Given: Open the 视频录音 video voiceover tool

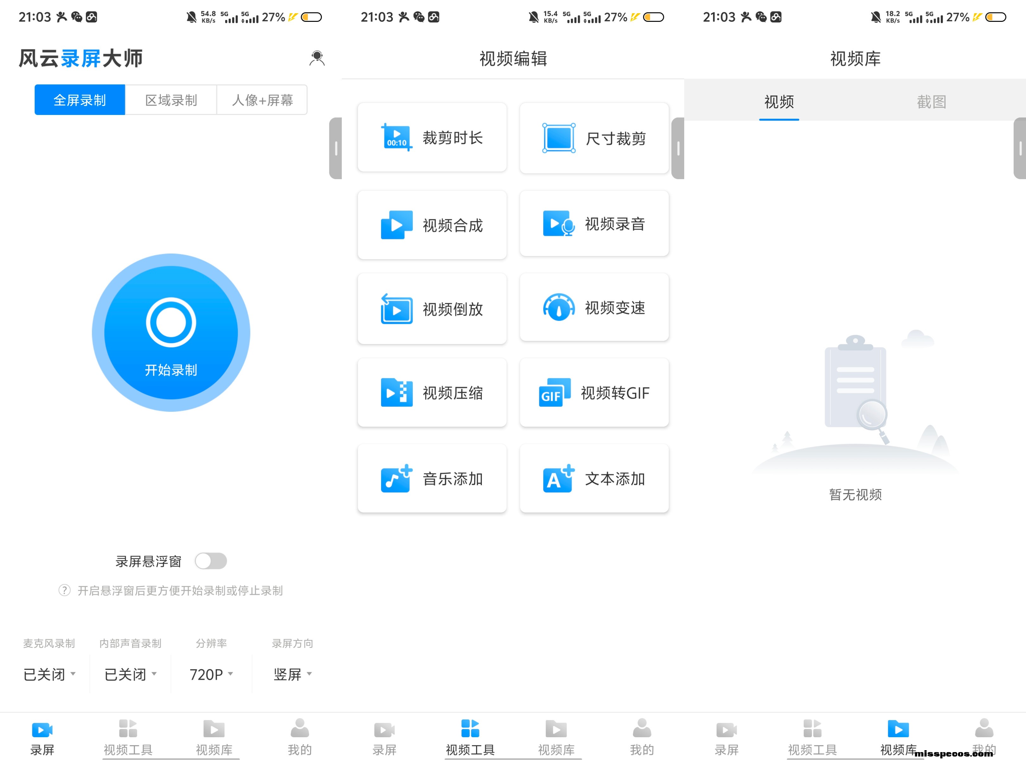Looking at the screenshot, I should 594,224.
